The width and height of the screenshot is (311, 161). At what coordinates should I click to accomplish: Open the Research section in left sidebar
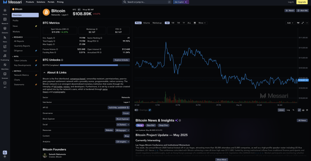(x=5, y=20)
